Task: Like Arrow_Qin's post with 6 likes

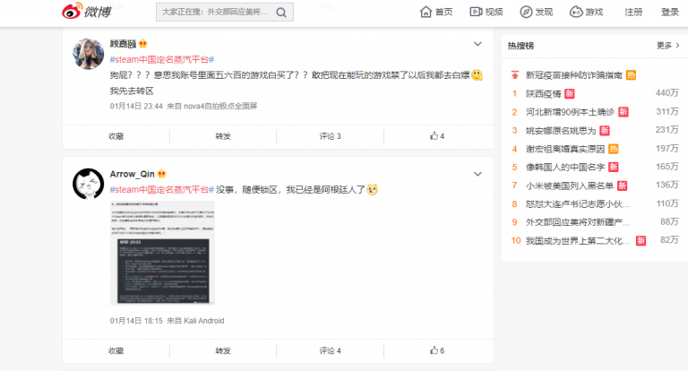Action: [x=437, y=350]
